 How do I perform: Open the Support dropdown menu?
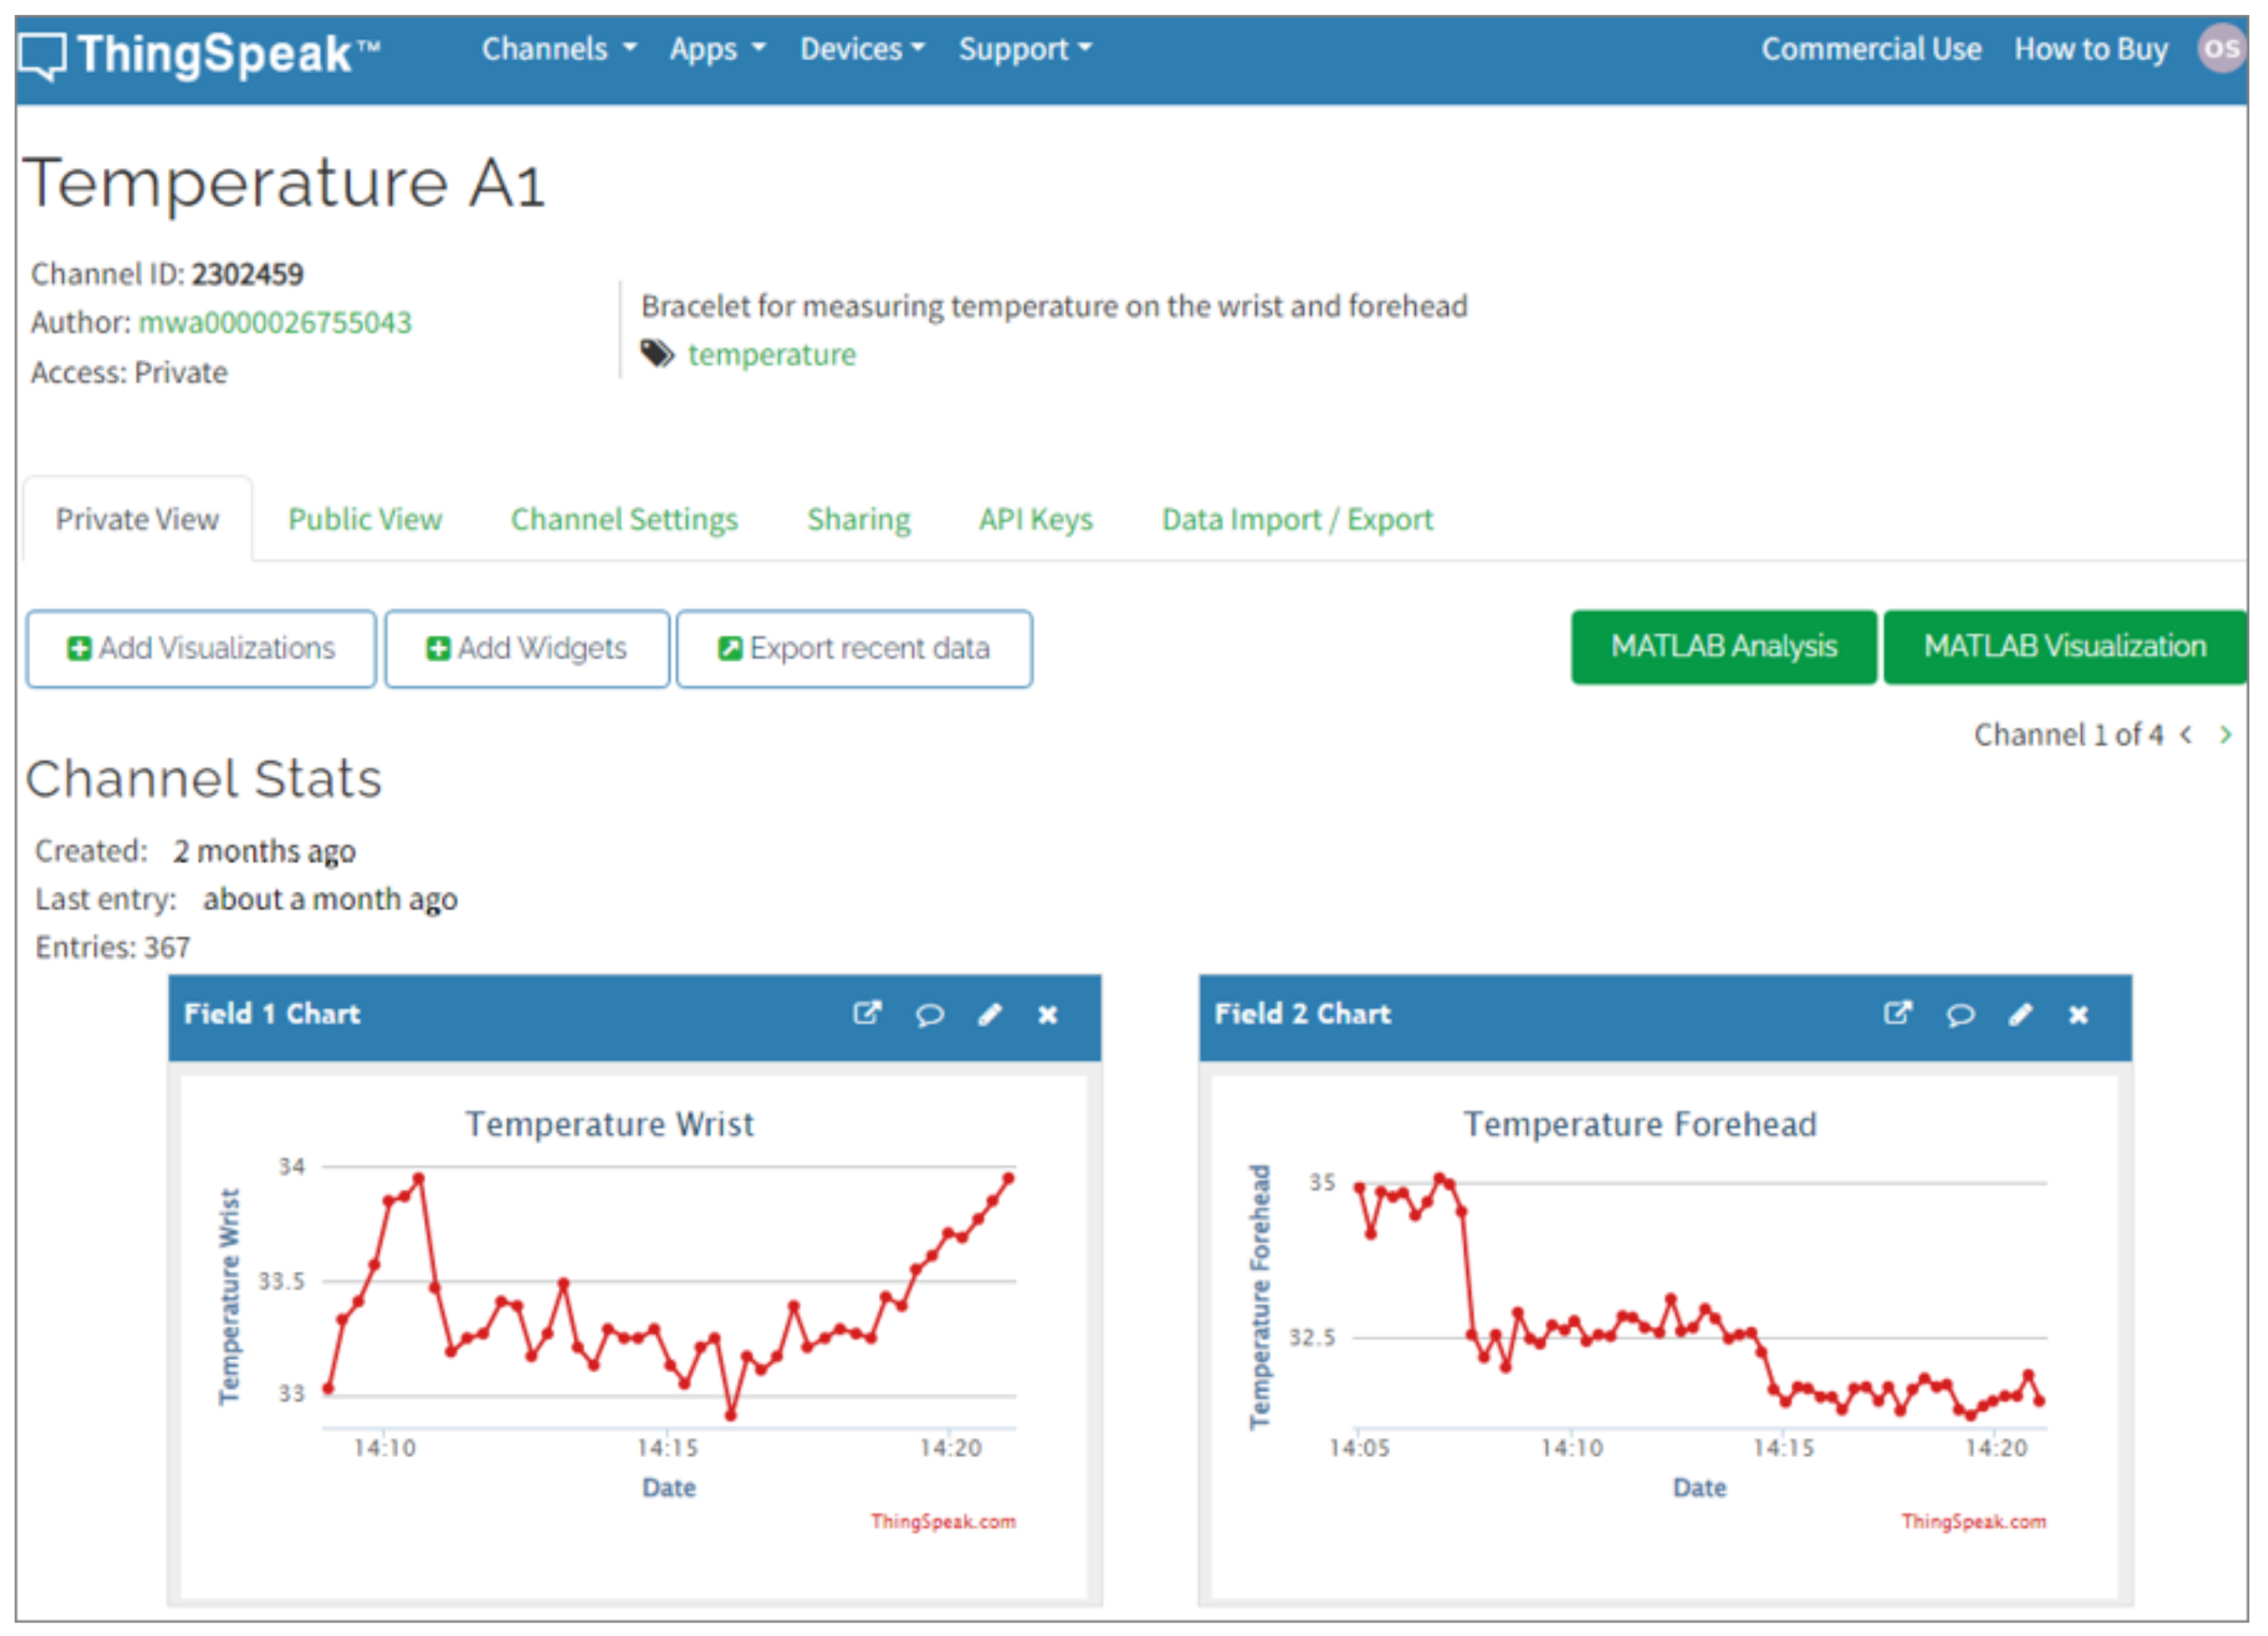1025,49
